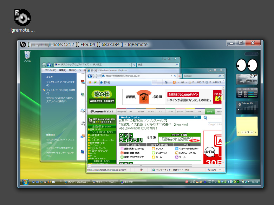
Task: Click the Internet Explorer Back button
Action: pyautogui.click(x=90, y=76)
